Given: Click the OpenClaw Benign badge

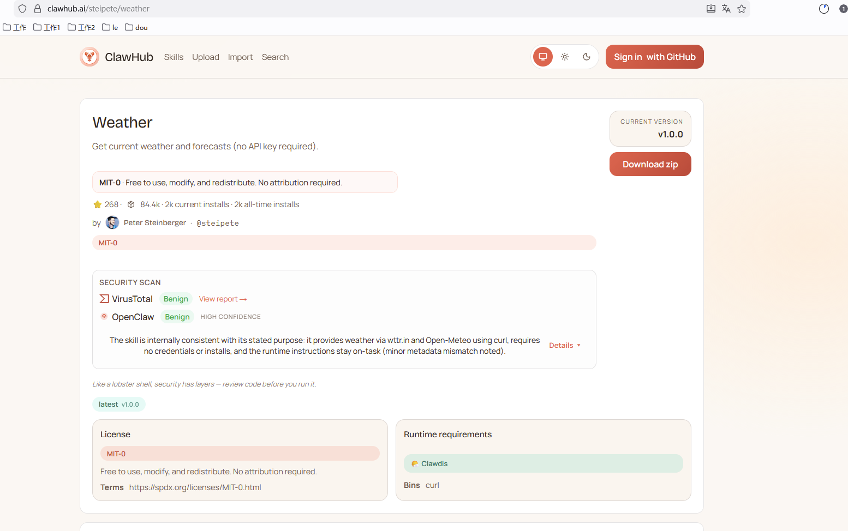Looking at the screenshot, I should [177, 317].
